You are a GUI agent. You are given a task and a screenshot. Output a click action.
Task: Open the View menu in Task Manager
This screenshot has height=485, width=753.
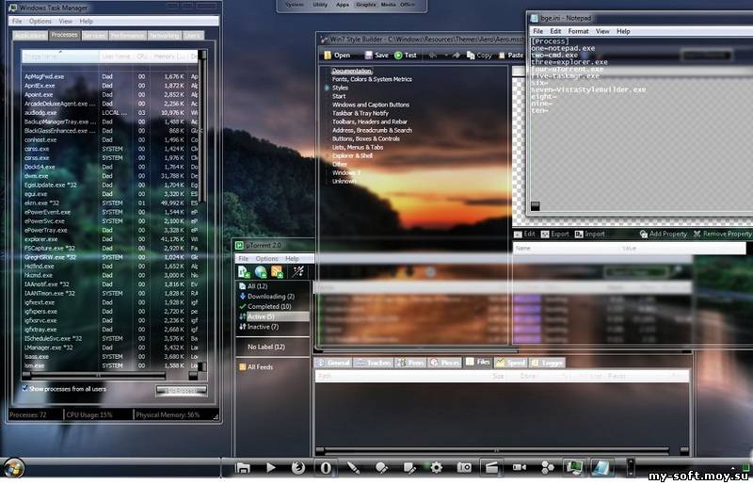pos(65,21)
